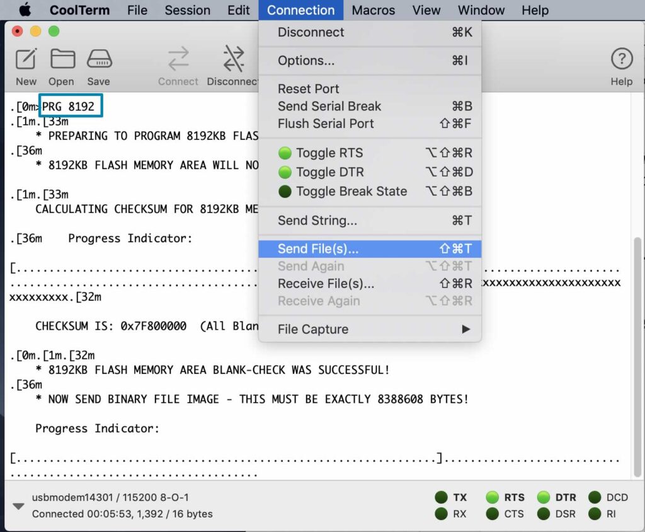The width and height of the screenshot is (645, 532).
Task: Open the Macros menu
Action: [373, 10]
